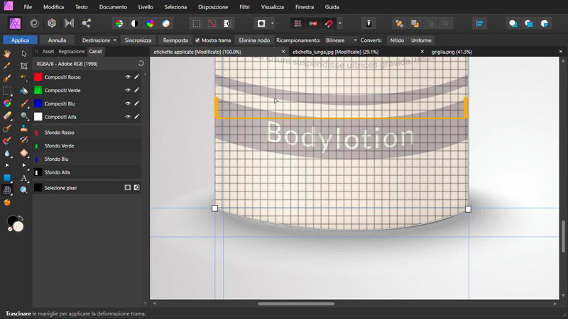Click the Snapping red magnet icon
568x319 pixels.
click(329, 23)
